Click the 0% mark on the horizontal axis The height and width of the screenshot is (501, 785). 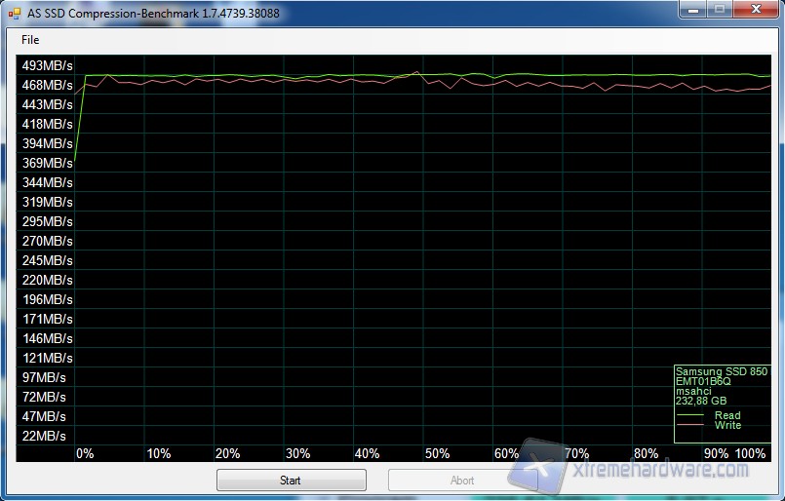tap(85, 453)
